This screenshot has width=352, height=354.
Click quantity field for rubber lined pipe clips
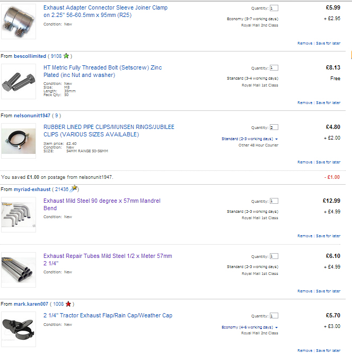274,127
